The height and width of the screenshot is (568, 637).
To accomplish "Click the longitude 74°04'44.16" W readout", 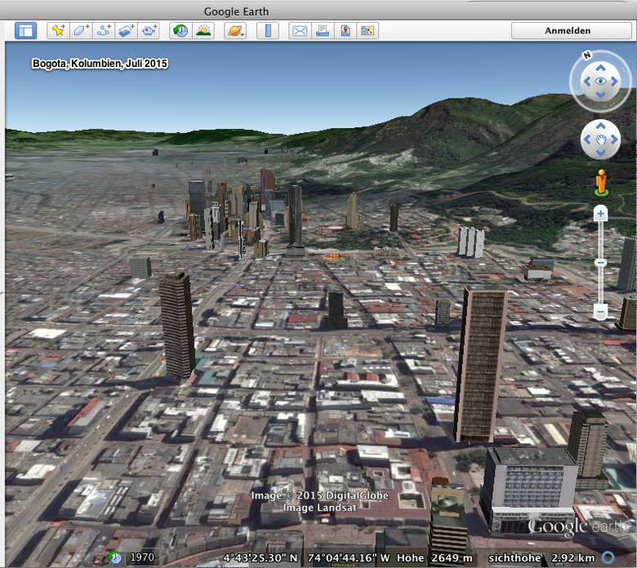I will pyautogui.click(x=349, y=558).
